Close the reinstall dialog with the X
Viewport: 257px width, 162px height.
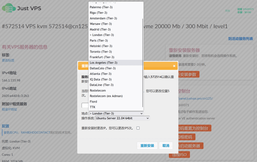[x=174, y=66]
